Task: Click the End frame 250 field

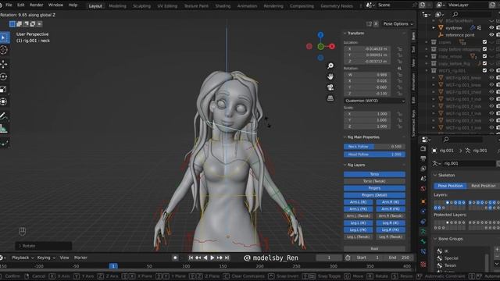Action: click(x=399, y=258)
